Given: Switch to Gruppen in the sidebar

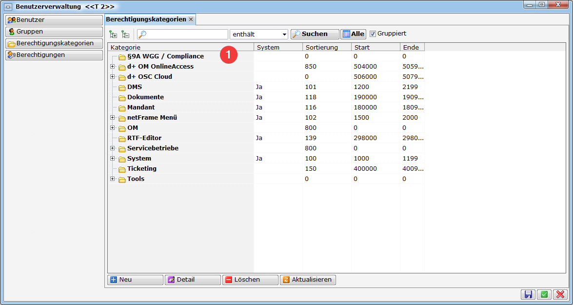Looking at the screenshot, I should tap(54, 32).
